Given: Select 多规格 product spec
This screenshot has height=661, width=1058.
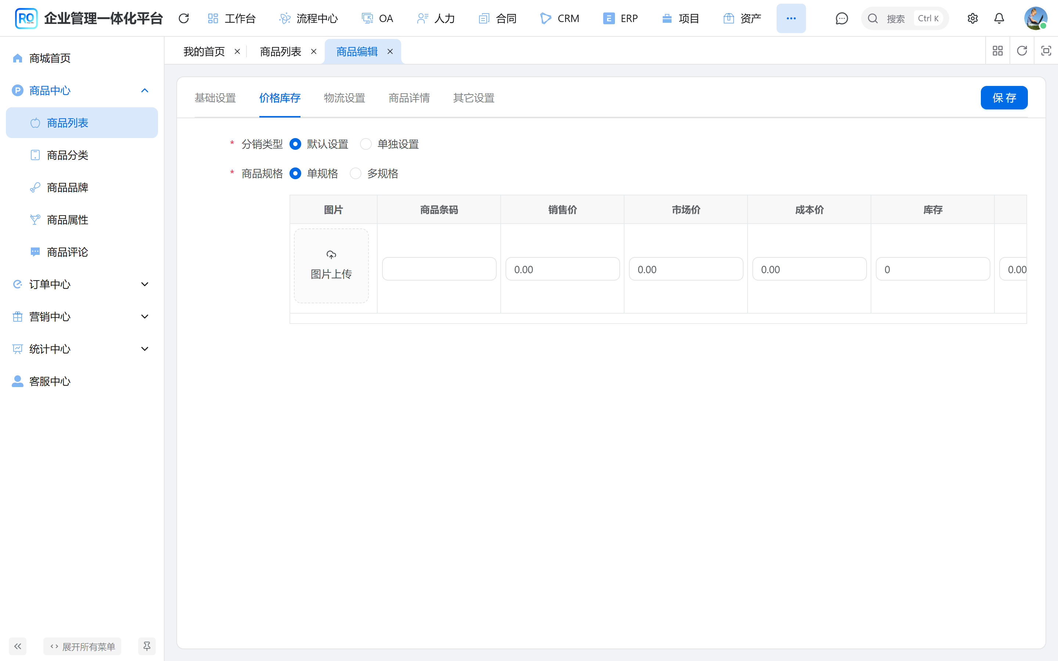Looking at the screenshot, I should tap(356, 174).
